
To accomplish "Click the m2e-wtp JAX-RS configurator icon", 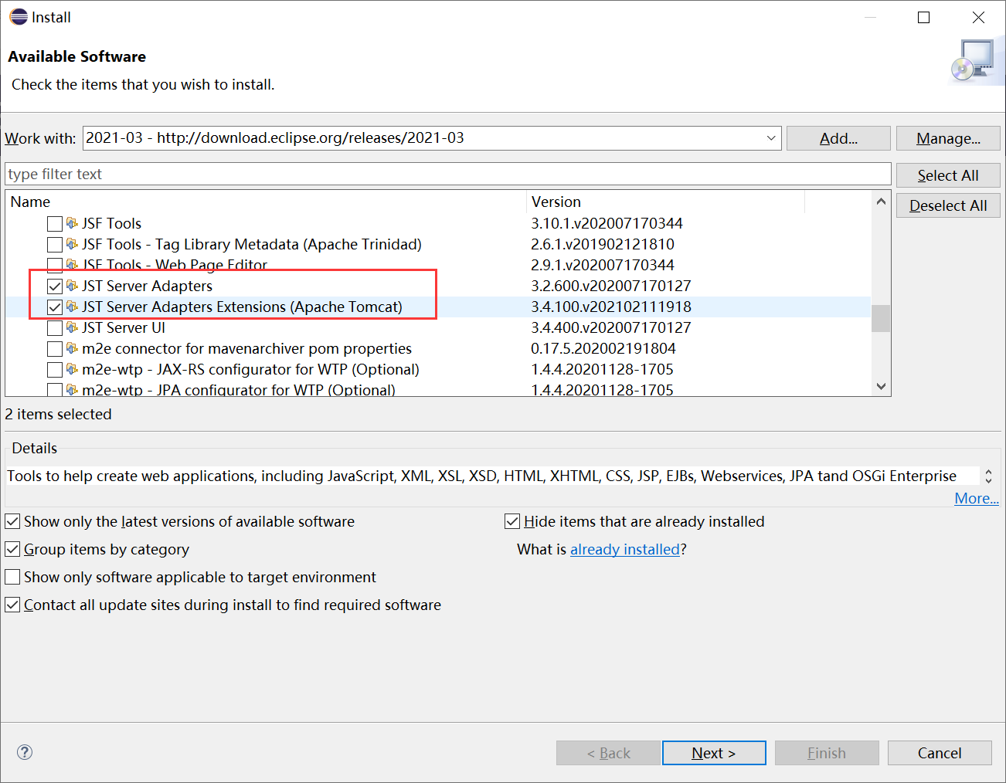I will [x=72, y=369].
